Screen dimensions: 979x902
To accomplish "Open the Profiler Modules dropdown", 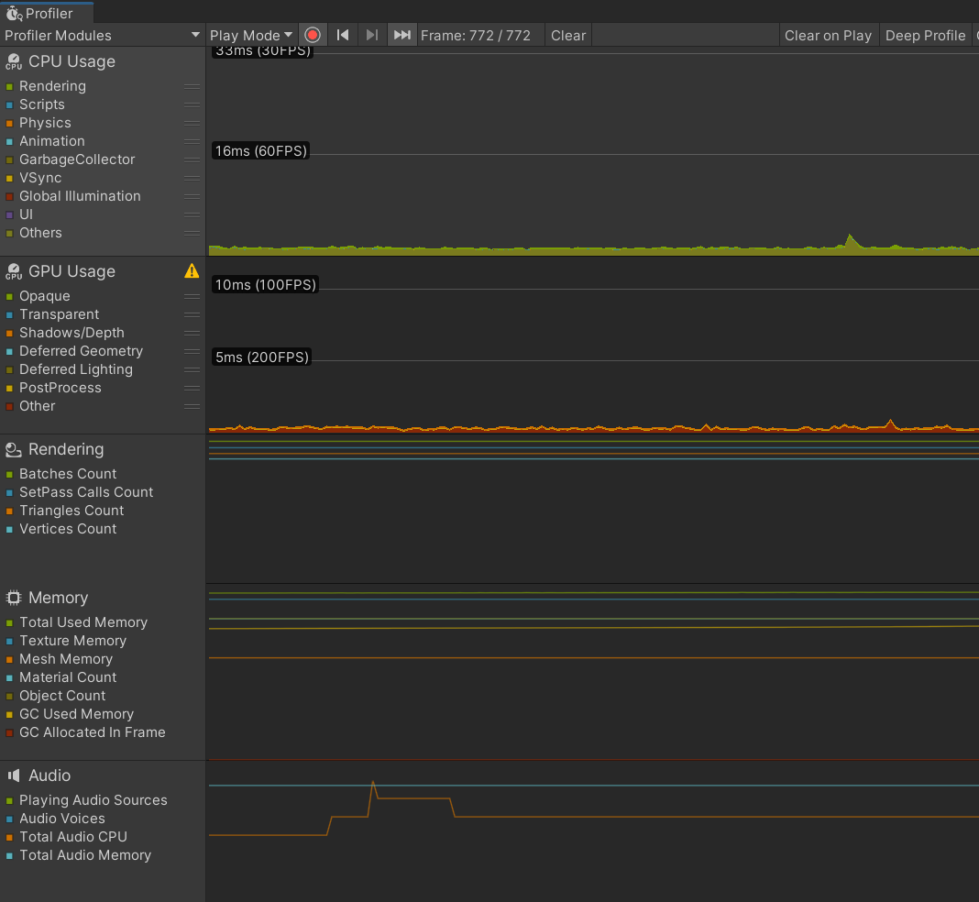I will (103, 35).
